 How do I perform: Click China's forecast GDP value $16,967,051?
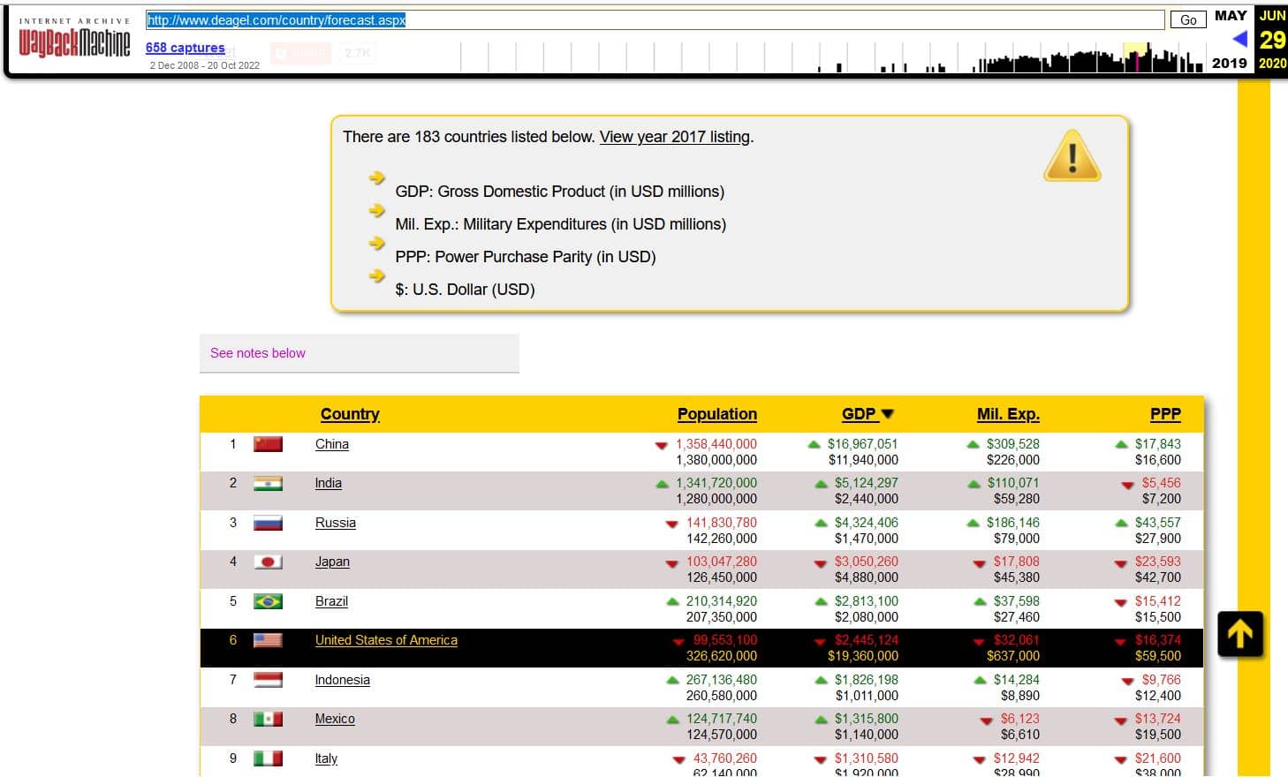tap(862, 444)
